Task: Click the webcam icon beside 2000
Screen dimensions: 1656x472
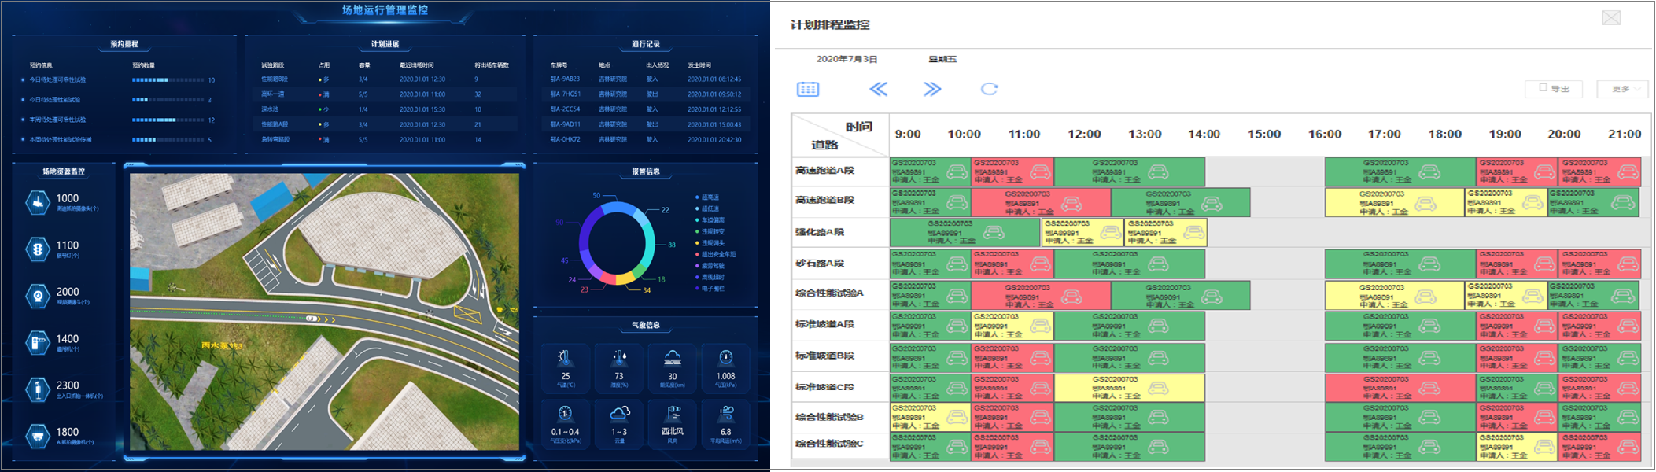Action: pyautogui.click(x=38, y=296)
